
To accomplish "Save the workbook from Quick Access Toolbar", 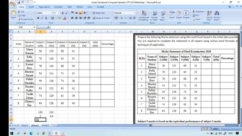I will tap(19, 2).
